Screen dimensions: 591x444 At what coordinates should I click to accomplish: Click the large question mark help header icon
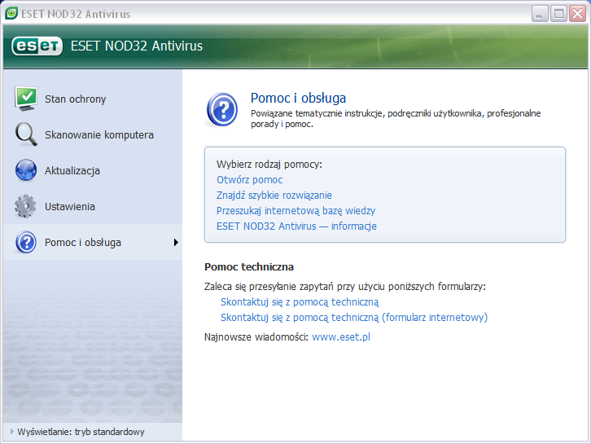(x=222, y=110)
